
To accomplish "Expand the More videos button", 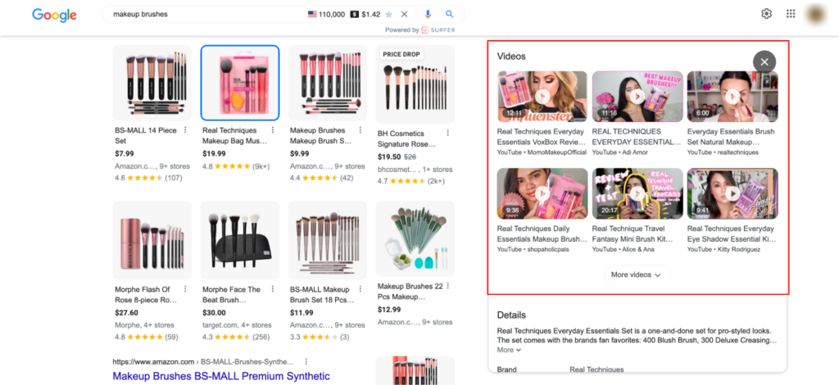I will pos(637,275).
